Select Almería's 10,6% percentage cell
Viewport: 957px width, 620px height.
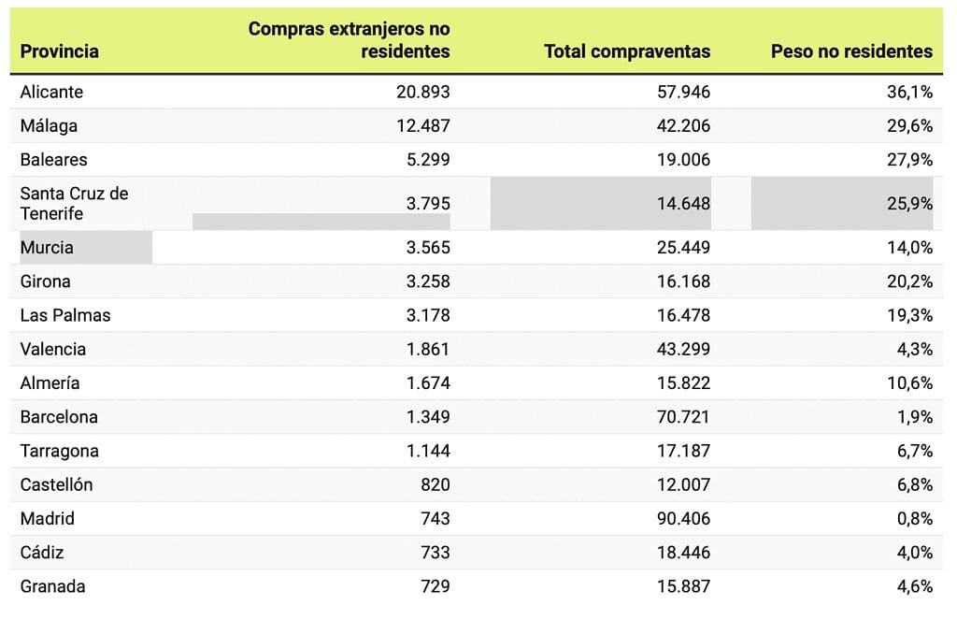[910, 382]
